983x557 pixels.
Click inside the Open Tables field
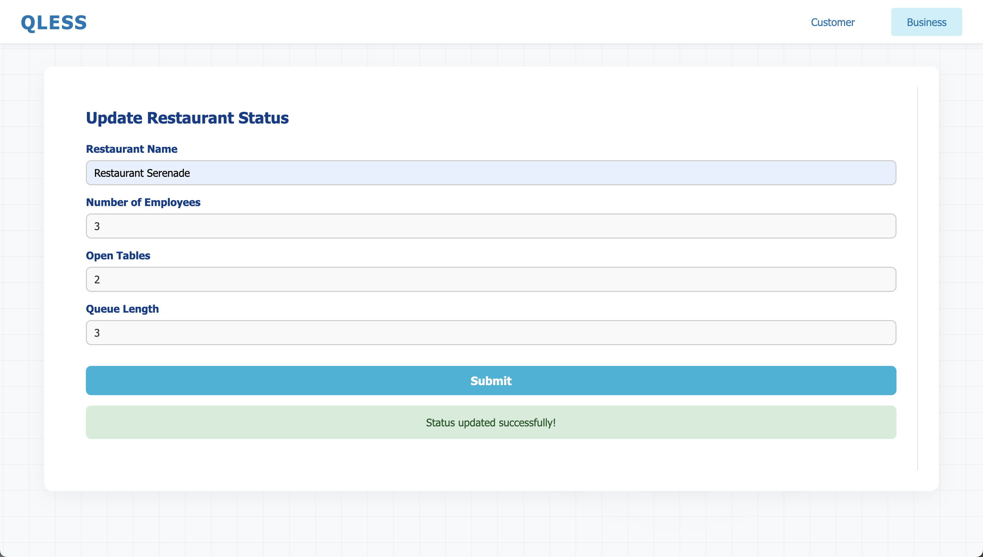click(x=491, y=279)
